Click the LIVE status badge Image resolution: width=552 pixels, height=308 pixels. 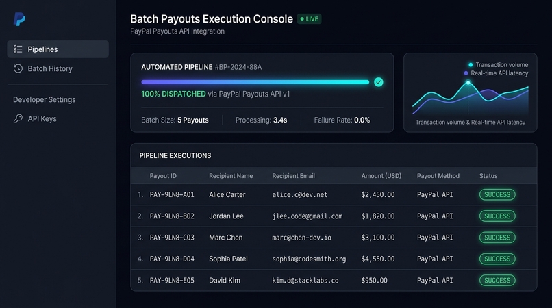tap(309, 19)
